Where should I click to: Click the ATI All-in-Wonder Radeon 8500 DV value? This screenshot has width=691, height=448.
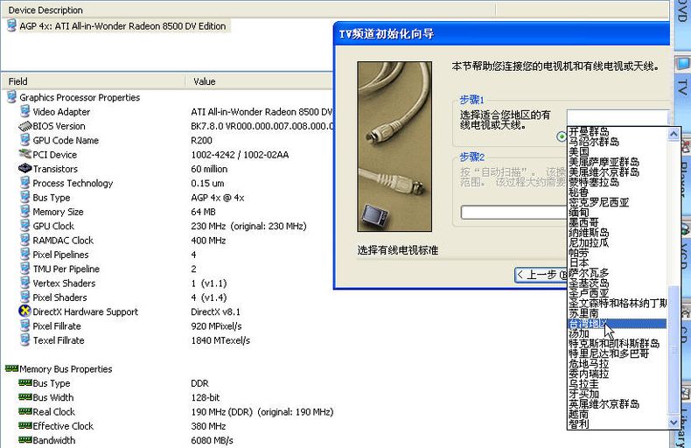262,111
